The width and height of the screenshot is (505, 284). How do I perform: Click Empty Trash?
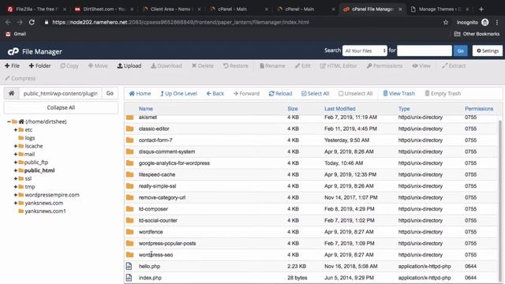443,93
